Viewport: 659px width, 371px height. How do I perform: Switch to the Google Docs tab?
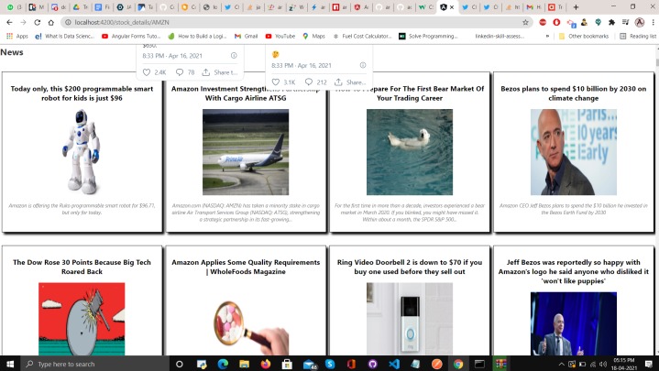tap(102, 7)
